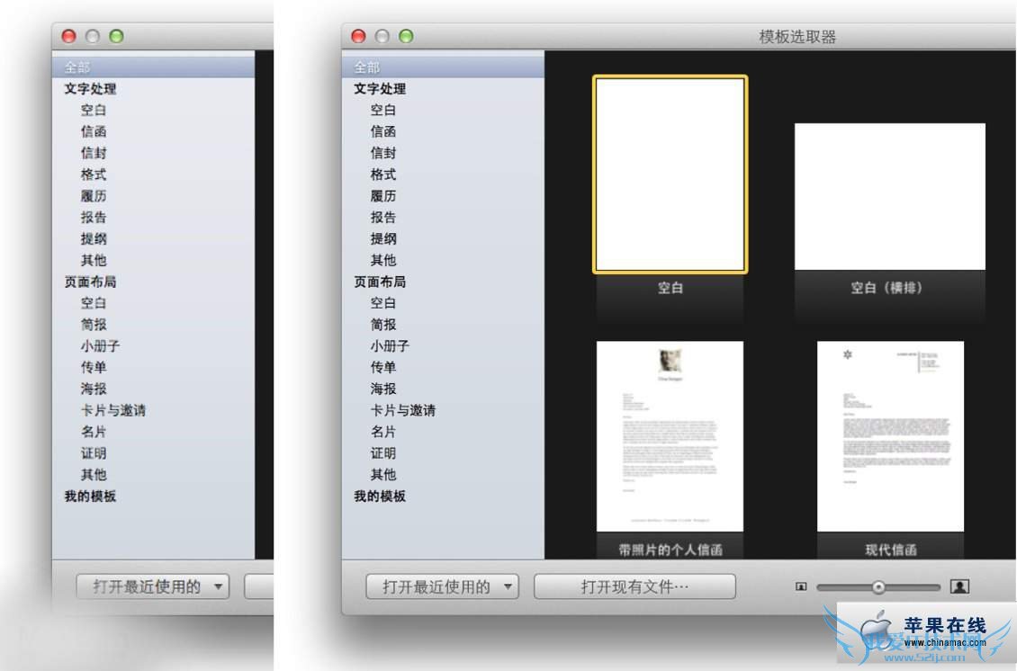Open the 打开最近使用的 dropdown in 模板选取器 window

click(x=443, y=587)
